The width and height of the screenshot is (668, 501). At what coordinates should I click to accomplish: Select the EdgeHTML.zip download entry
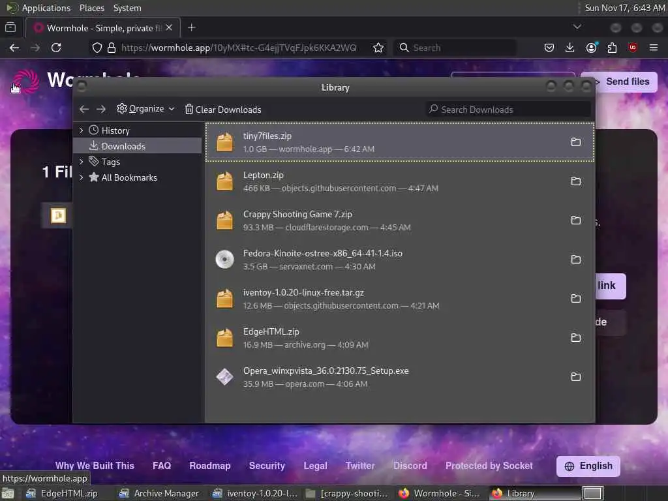pos(400,338)
